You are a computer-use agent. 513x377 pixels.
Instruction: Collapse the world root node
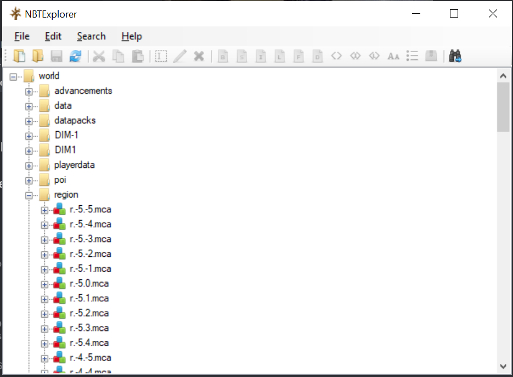click(13, 77)
